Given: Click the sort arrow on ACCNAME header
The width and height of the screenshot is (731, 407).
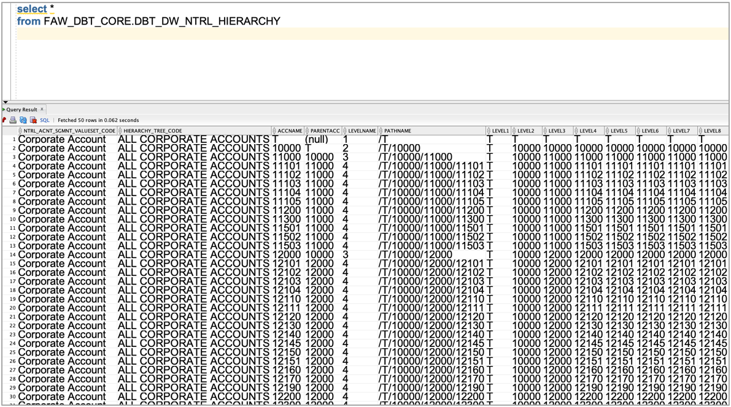Looking at the screenshot, I should point(276,131).
